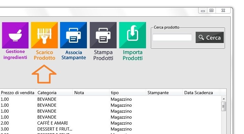Open Gestione ingredienti mortar icon
244x134 pixels.
pyautogui.click(x=15, y=35)
